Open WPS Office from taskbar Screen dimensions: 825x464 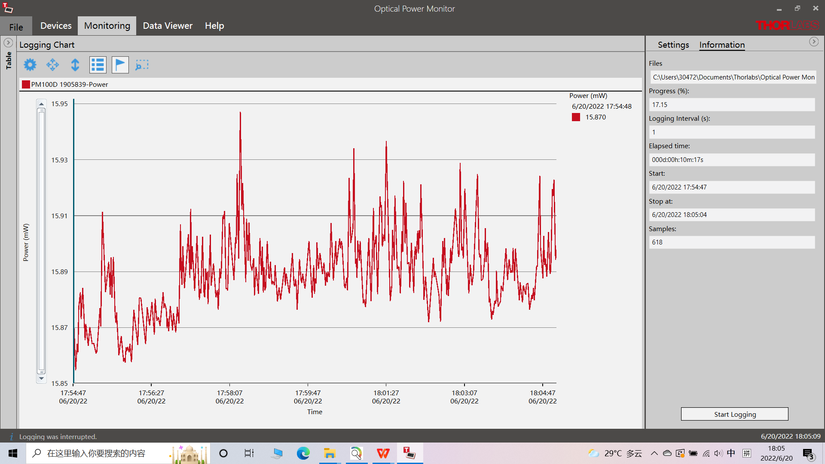(383, 453)
